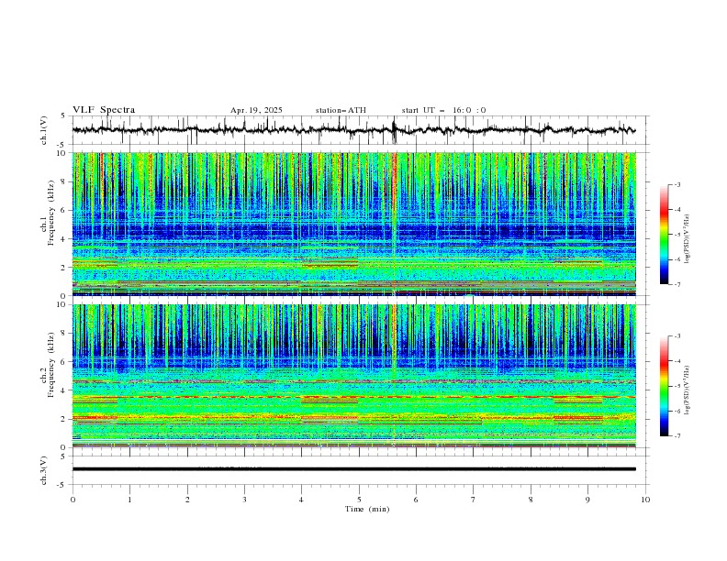Click time axis tick label "10"

(x=645, y=500)
